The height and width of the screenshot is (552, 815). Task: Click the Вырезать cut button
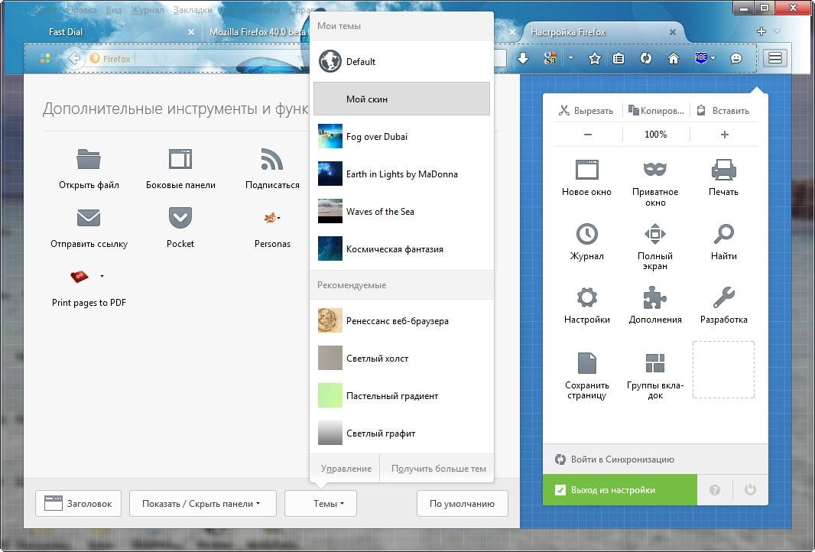pos(587,110)
